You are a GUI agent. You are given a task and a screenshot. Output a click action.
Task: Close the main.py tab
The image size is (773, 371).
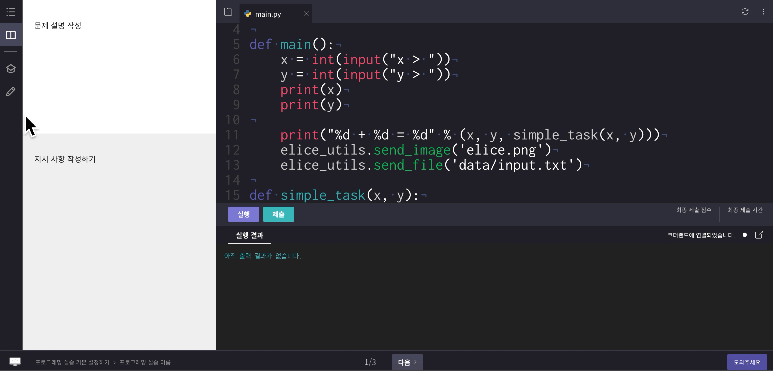[x=306, y=14]
